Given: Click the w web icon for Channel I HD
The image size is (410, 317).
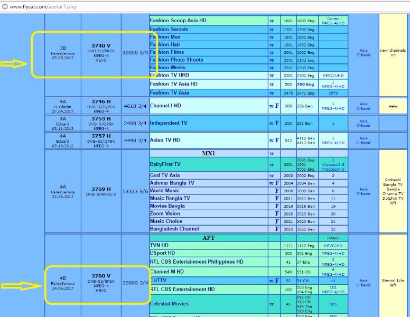Looking at the screenshot, I should 272,106.
